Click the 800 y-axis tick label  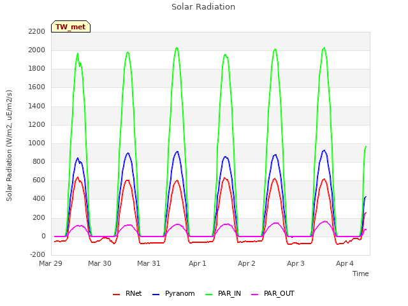point(39,161)
